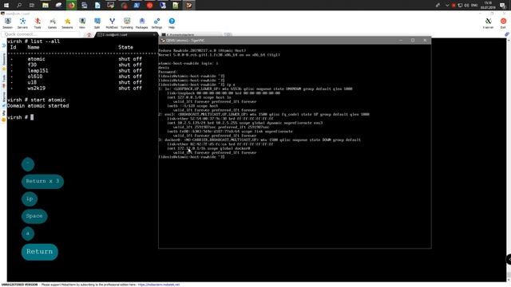This screenshot has height=287, width=511.
Task: Open the red circle taskbar app
Action: point(149,6)
